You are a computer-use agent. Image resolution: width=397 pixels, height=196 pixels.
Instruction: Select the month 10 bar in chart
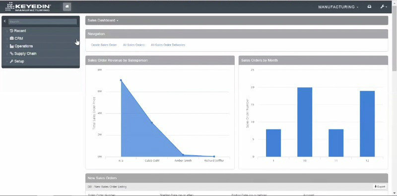(x=305, y=122)
